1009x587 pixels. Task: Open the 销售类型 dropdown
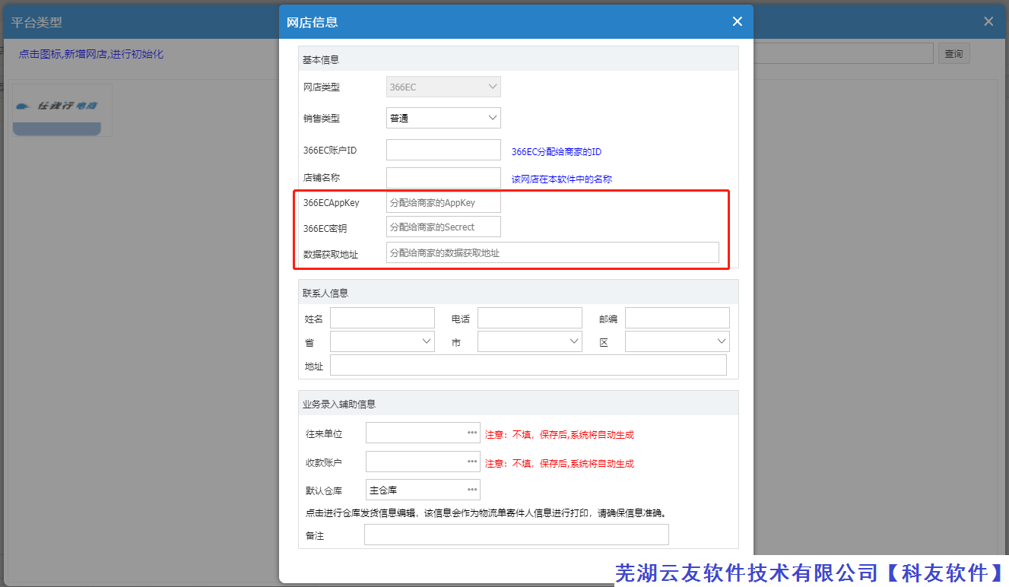pyautogui.click(x=443, y=118)
